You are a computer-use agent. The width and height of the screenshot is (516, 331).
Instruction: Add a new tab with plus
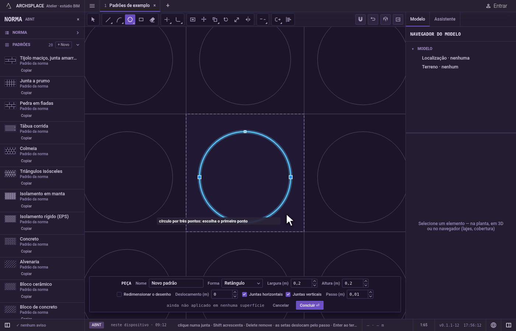click(168, 6)
